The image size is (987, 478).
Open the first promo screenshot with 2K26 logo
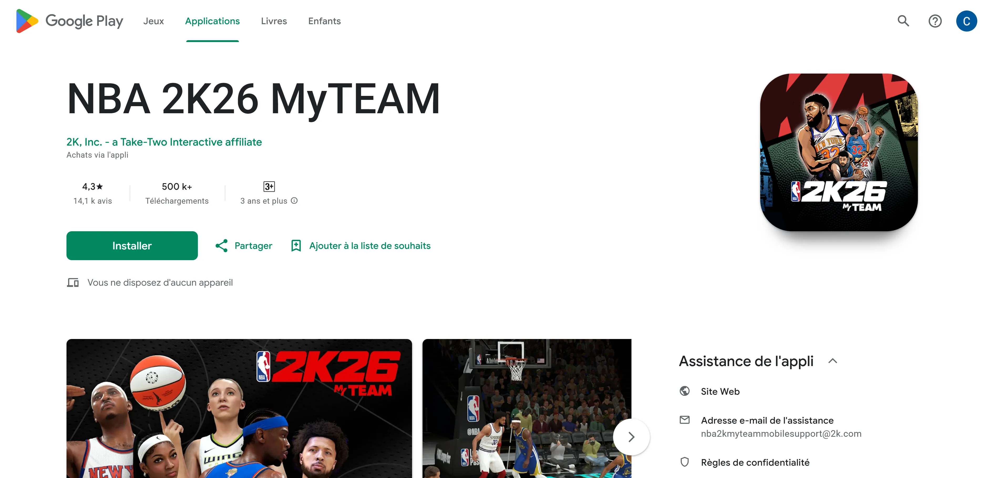pyautogui.click(x=239, y=408)
